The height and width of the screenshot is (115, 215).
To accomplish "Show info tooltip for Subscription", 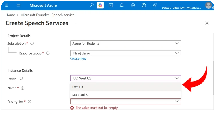I will pyautogui.click(x=32, y=43).
